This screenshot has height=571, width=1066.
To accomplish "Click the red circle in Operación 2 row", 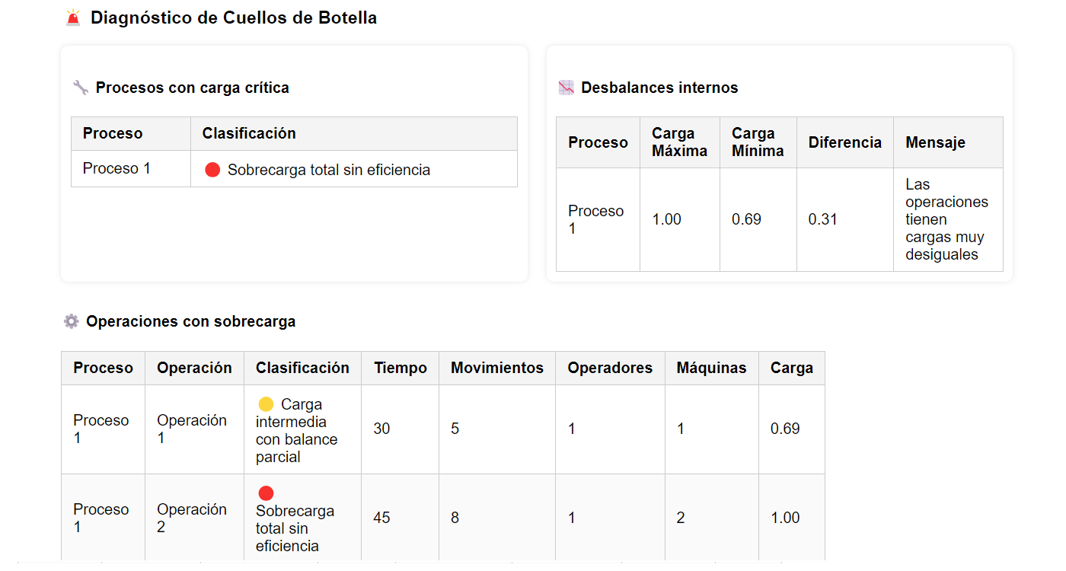I will tap(266, 493).
